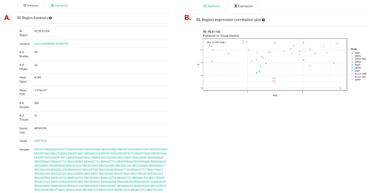Click the sDRIP legend color dot
375x193 pixels.
click(x=352, y=80)
